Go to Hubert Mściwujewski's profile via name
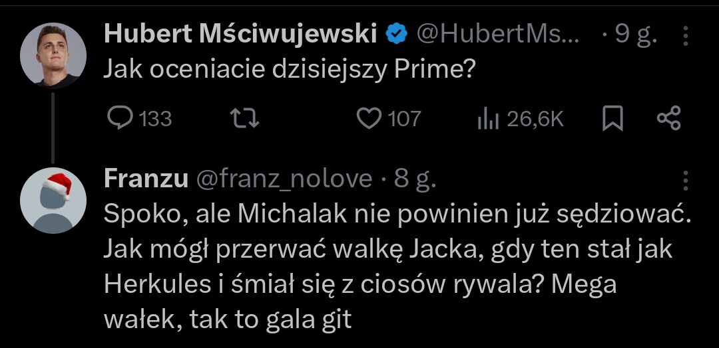Viewport: 719px width, 348px height. click(240, 35)
